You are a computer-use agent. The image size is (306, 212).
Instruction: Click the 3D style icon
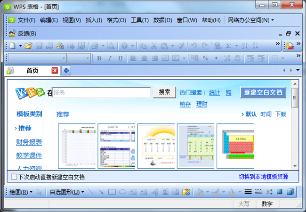click(290, 192)
